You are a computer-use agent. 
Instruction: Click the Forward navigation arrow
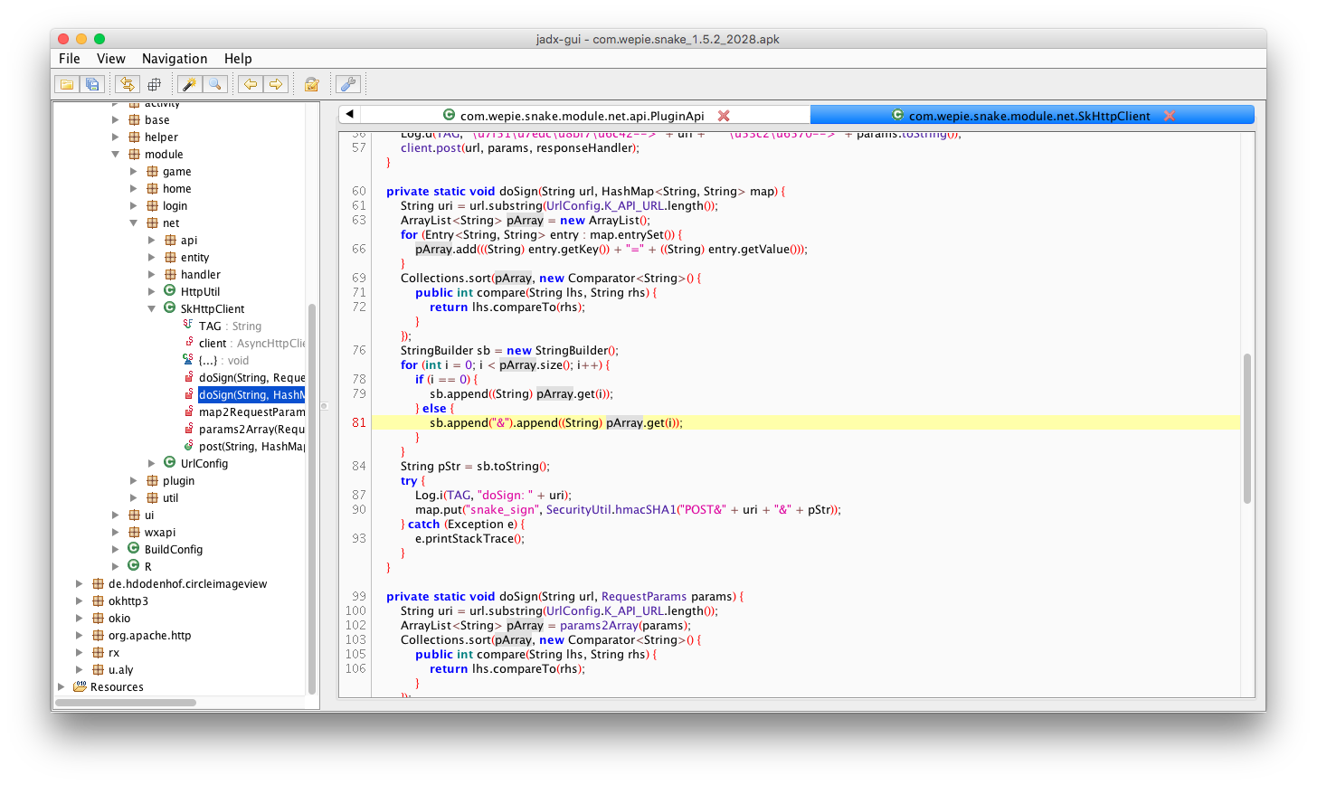pos(276,84)
